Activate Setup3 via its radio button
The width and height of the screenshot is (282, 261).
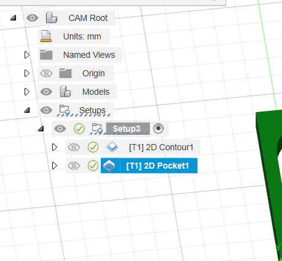[159, 129]
